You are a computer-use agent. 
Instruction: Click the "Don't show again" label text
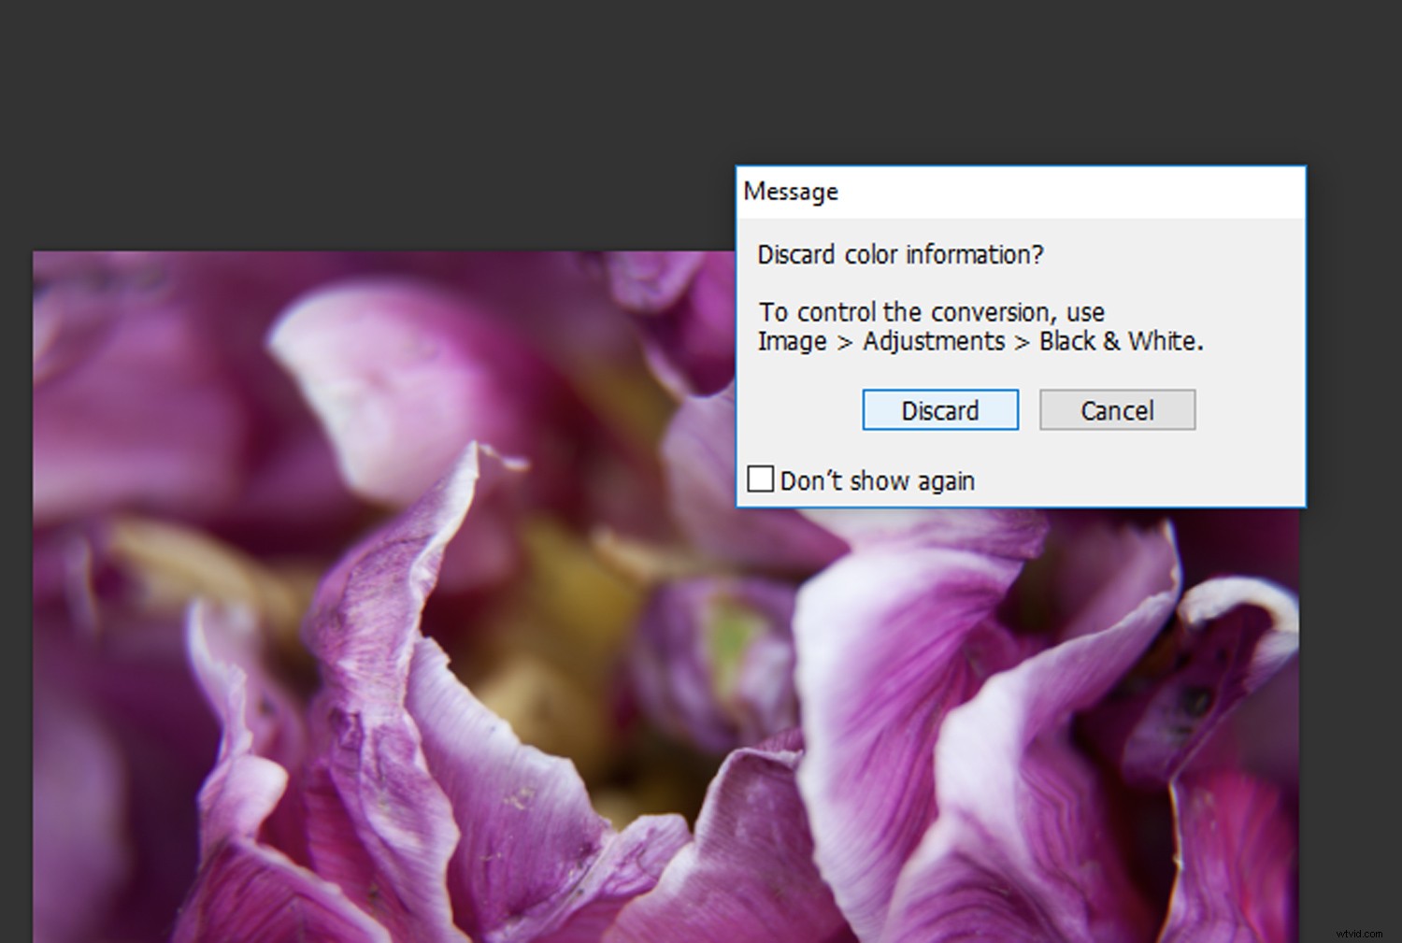coord(877,481)
